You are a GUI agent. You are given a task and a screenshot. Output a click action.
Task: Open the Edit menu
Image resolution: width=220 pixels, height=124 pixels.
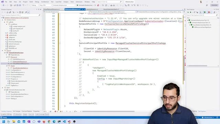click(x=11, y=2)
